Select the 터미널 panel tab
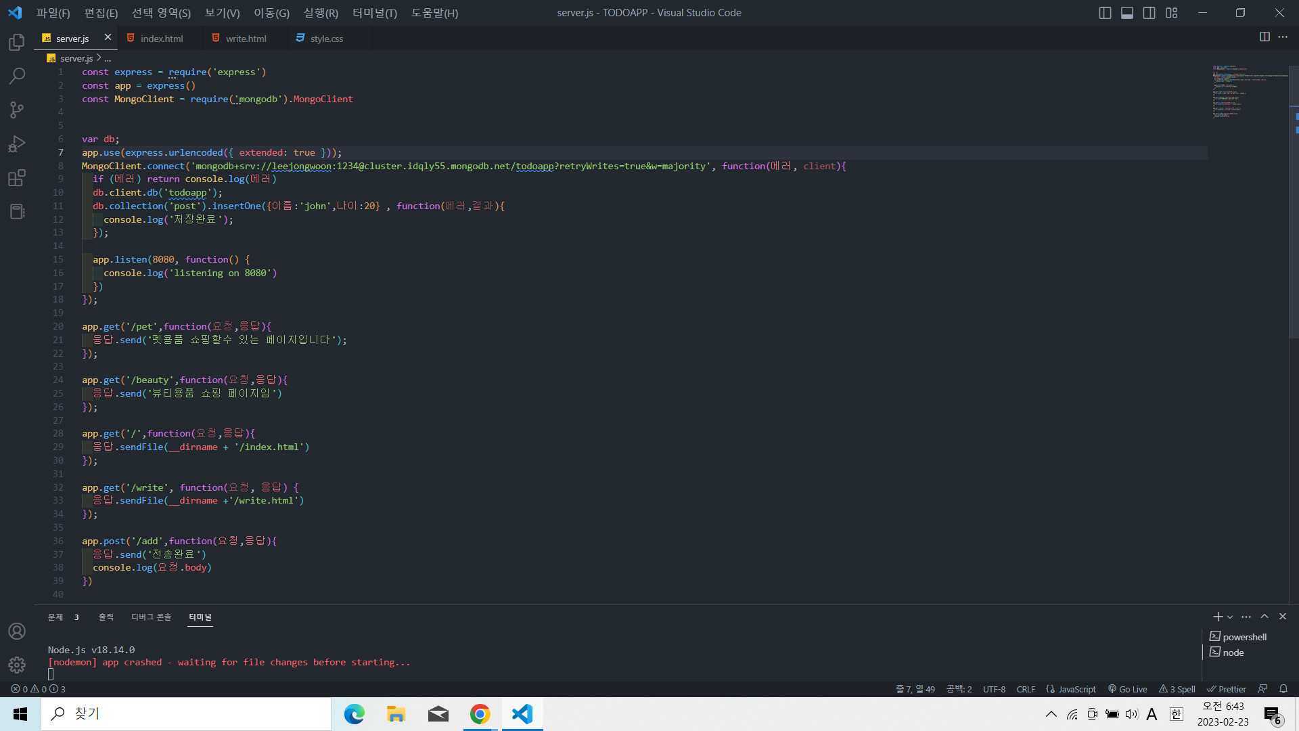The height and width of the screenshot is (731, 1299). [x=200, y=617]
